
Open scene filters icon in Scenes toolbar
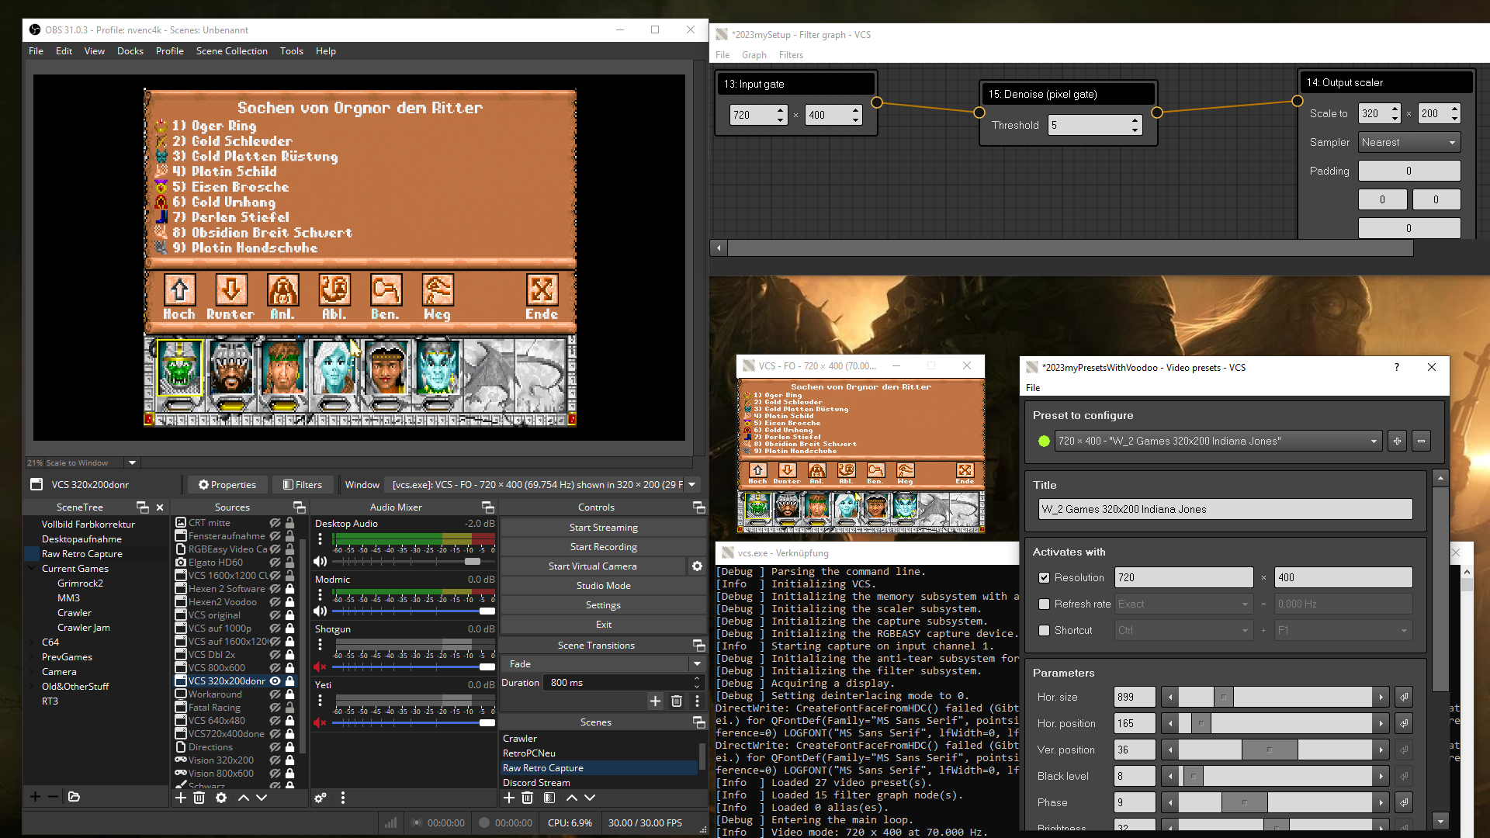[x=549, y=798]
